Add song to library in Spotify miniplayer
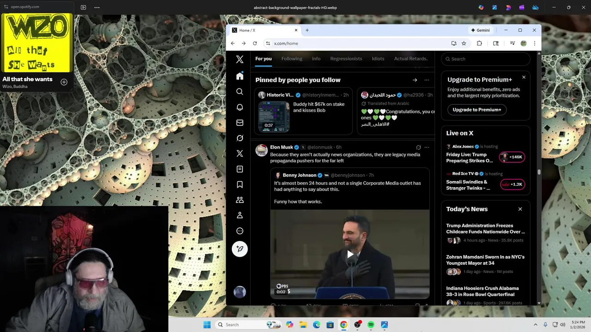 64,82
